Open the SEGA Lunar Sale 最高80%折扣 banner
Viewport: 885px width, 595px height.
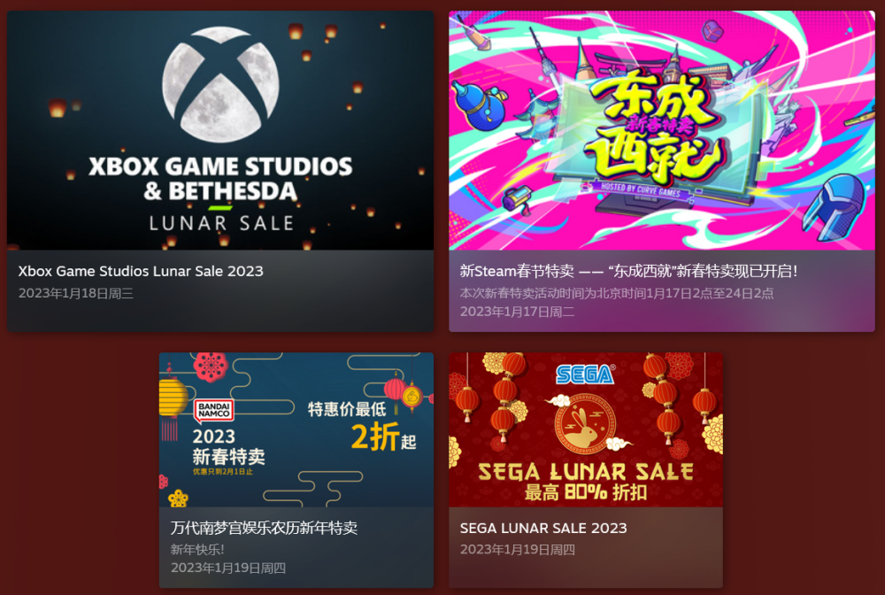point(585,429)
